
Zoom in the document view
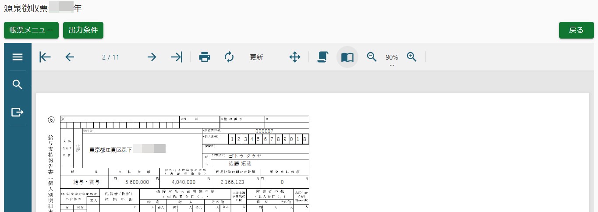coord(411,57)
